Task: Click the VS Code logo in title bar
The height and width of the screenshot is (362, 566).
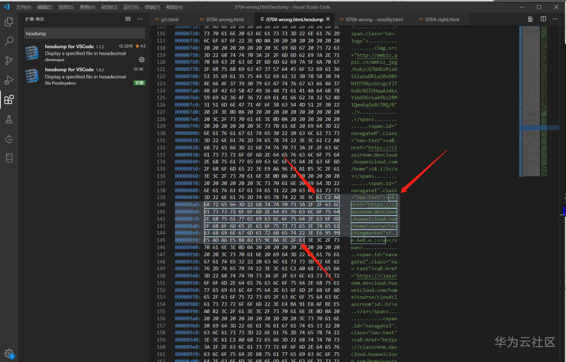Action: pos(6,7)
